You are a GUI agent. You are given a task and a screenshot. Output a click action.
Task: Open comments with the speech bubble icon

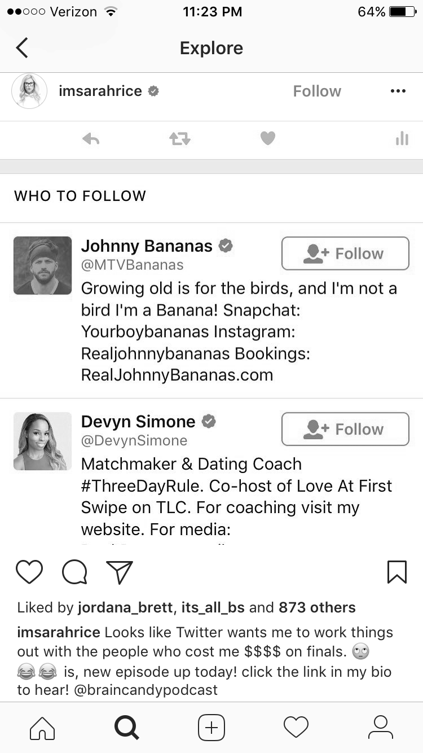point(74,572)
